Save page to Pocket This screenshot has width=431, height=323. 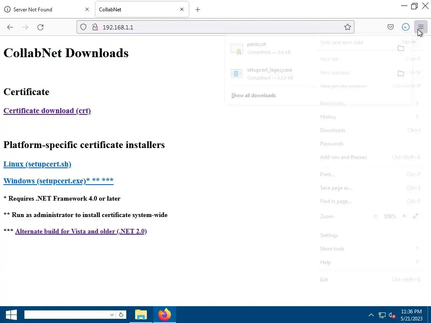click(391, 27)
